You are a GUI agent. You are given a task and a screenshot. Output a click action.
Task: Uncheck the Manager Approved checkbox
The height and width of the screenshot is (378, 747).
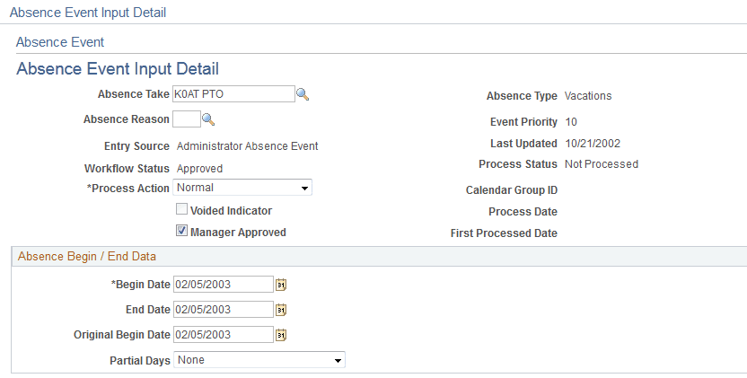pos(181,232)
